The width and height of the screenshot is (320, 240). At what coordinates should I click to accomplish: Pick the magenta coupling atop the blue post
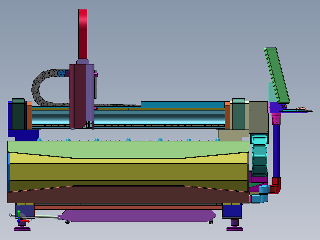pyautogui.click(x=276, y=119)
